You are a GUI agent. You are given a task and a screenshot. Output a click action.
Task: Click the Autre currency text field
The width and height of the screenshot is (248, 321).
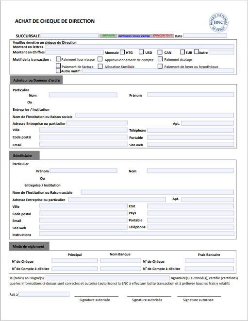tap(221, 52)
